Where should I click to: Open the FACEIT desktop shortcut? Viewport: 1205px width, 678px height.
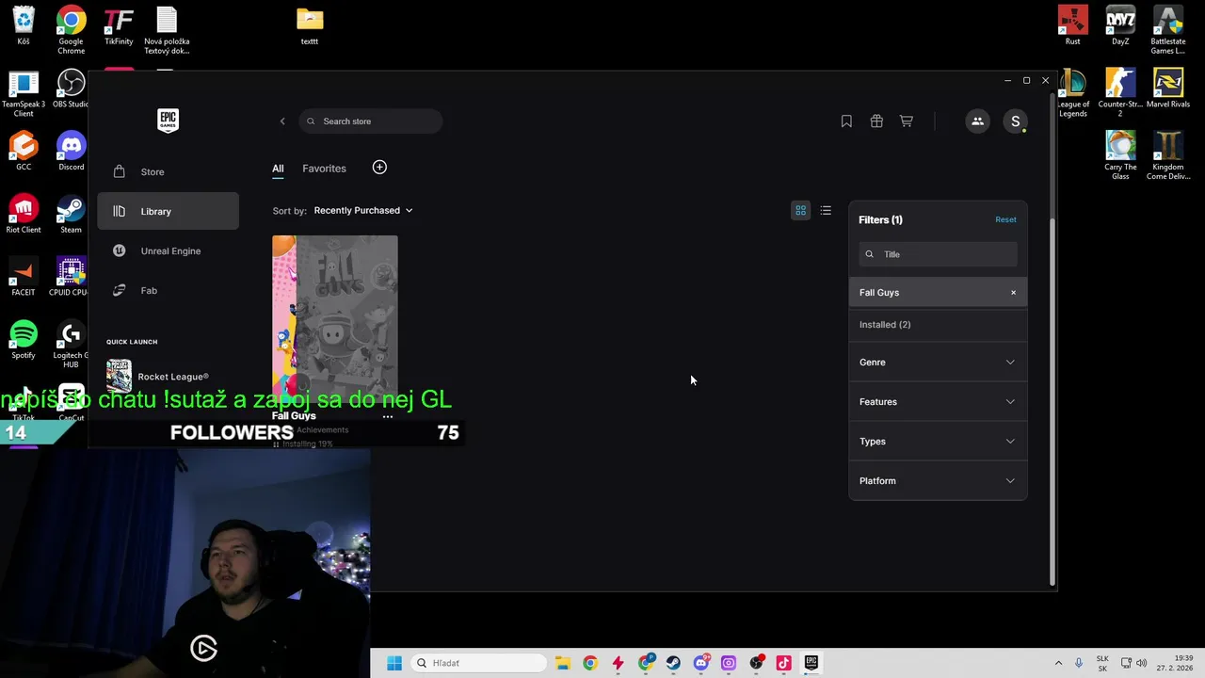(x=24, y=278)
